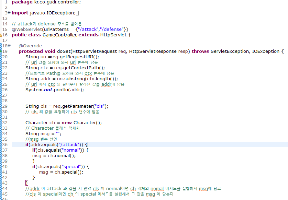Click the @WebServlet annotation
The width and height of the screenshot is (288, 200).
(27, 29)
